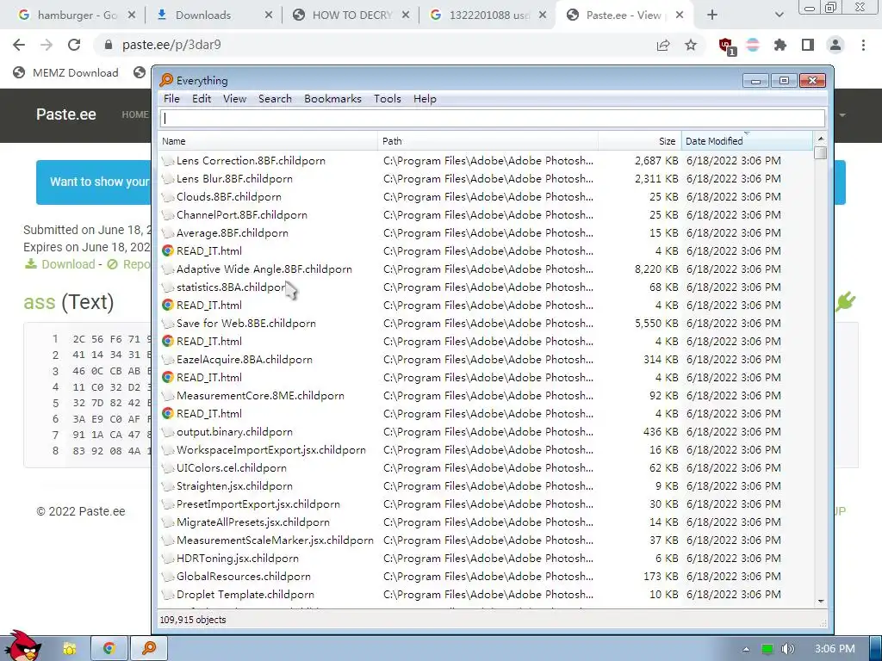Click the Chrome forward arrow

pos(47,45)
